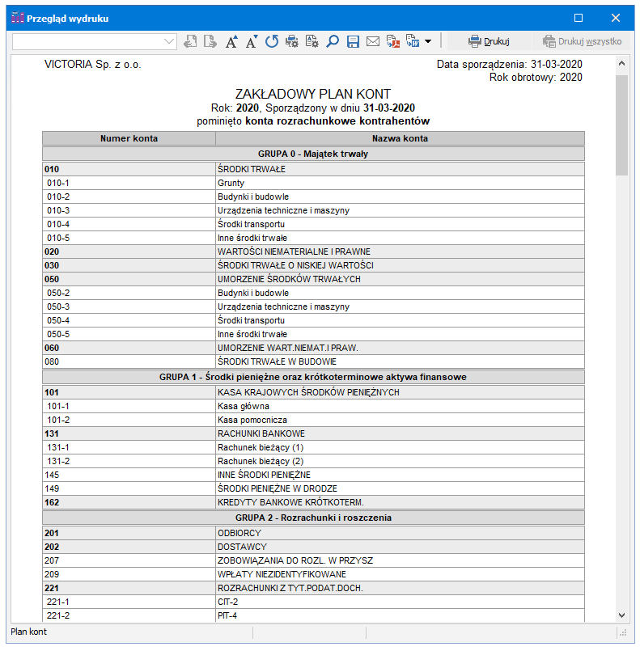
Task: Click the Drukuj print button
Action: coord(489,41)
